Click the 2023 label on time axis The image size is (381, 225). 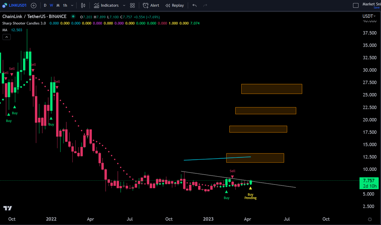coord(208,219)
